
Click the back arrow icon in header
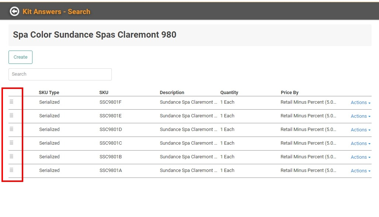[14, 11]
